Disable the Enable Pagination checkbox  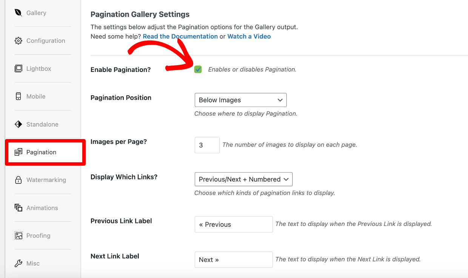pos(198,69)
